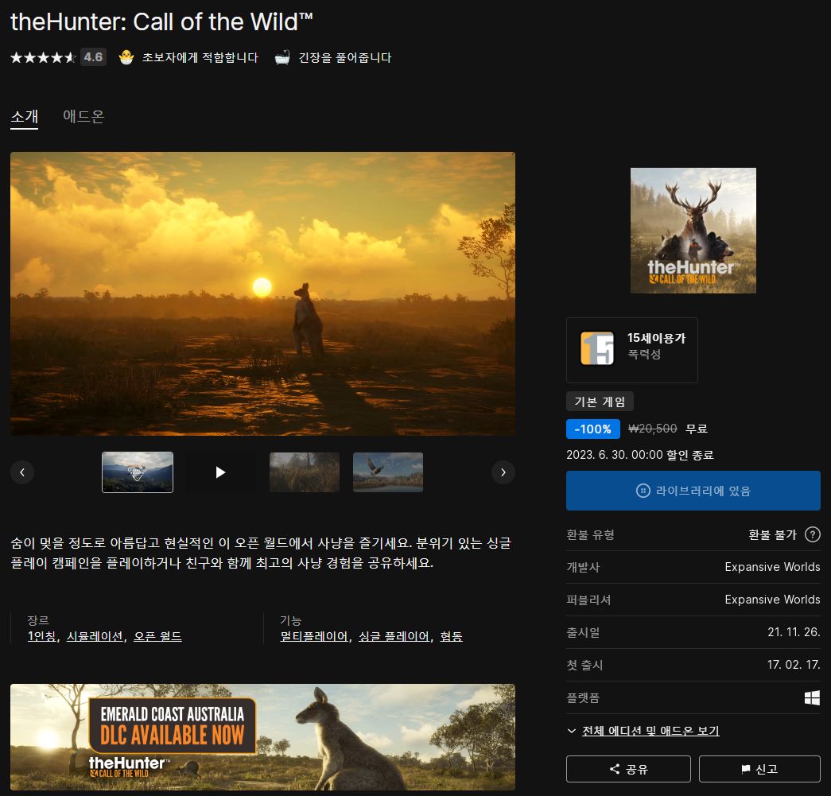This screenshot has height=796, width=831.
Task: Click the first release date 17. 02. 17.
Action: [x=794, y=665]
